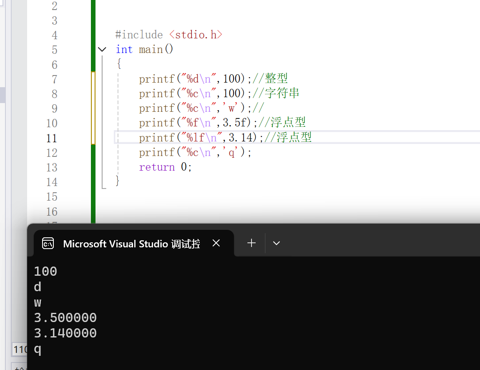Click the 3.500000 output in the console

65,317
